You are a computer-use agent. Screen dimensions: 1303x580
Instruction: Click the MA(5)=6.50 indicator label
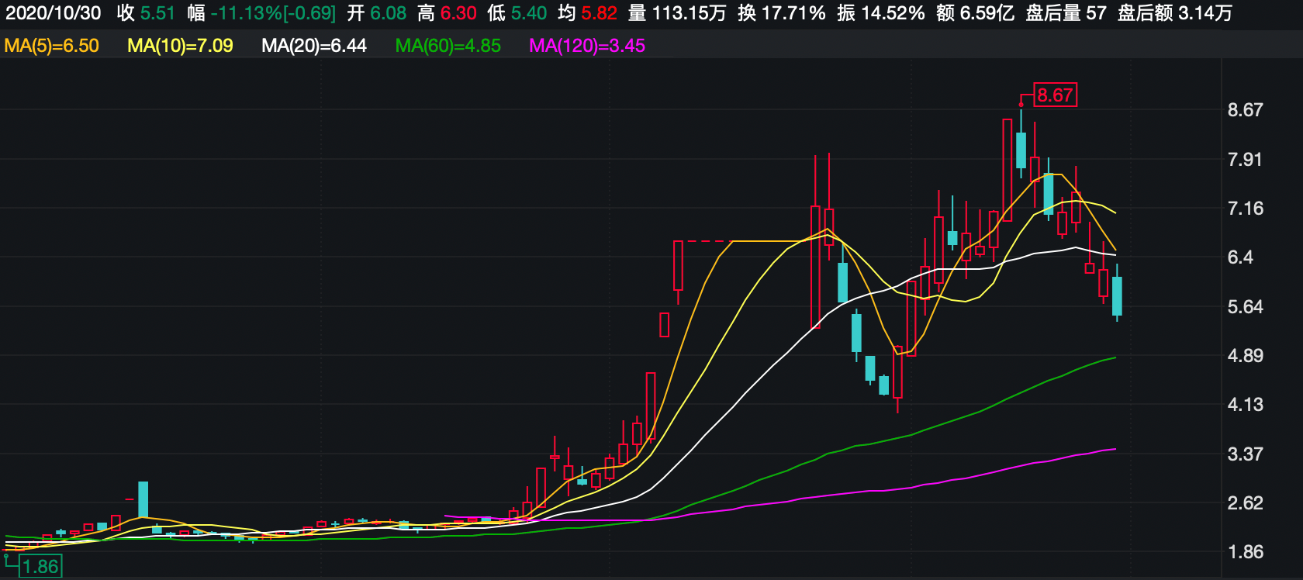pyautogui.click(x=51, y=46)
